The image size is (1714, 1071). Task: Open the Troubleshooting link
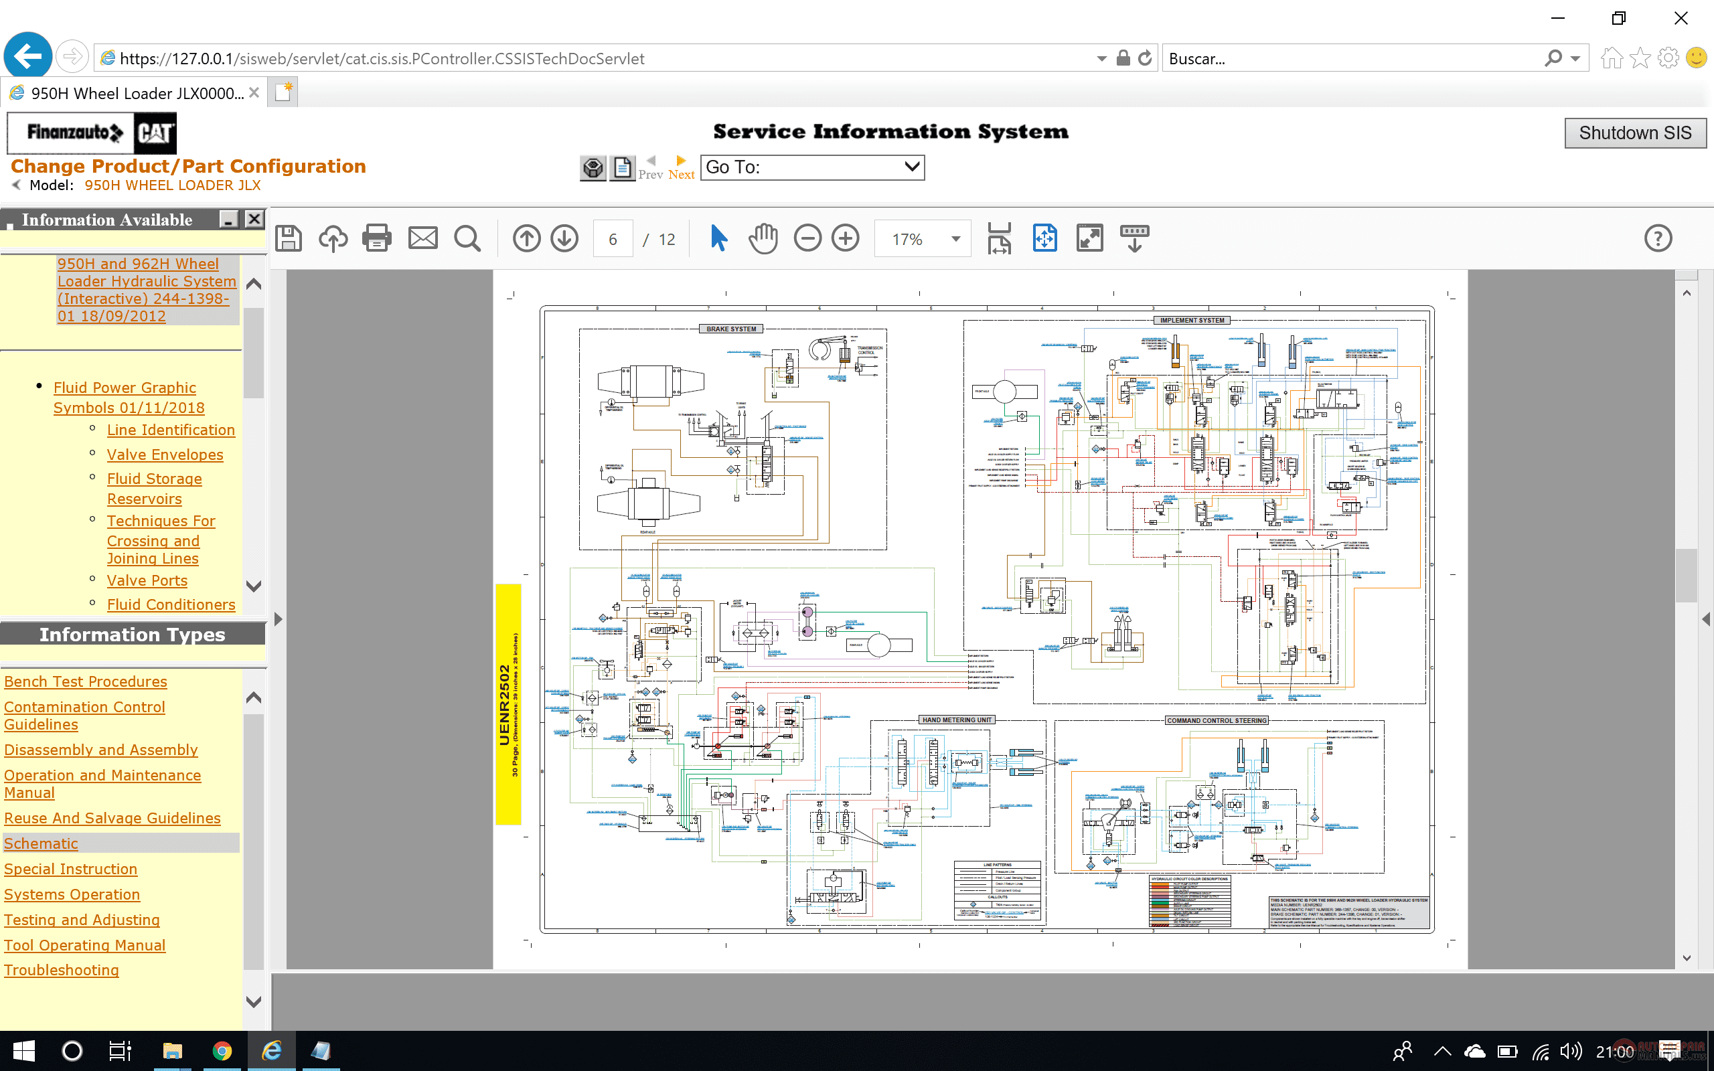62,970
